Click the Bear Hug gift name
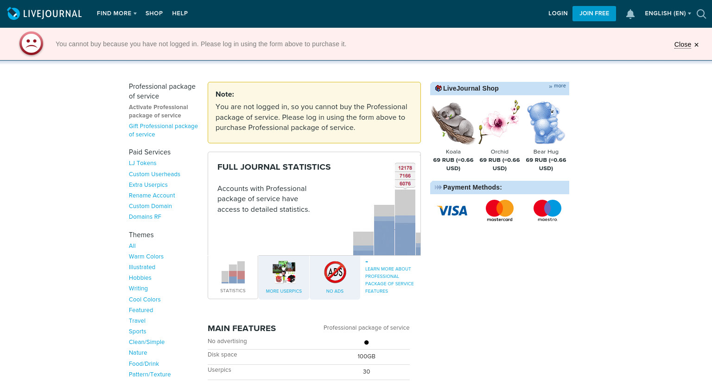 point(546,152)
